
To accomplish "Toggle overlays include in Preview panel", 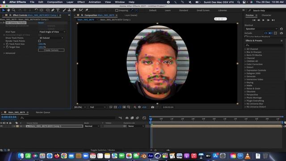I will coord(275,33).
